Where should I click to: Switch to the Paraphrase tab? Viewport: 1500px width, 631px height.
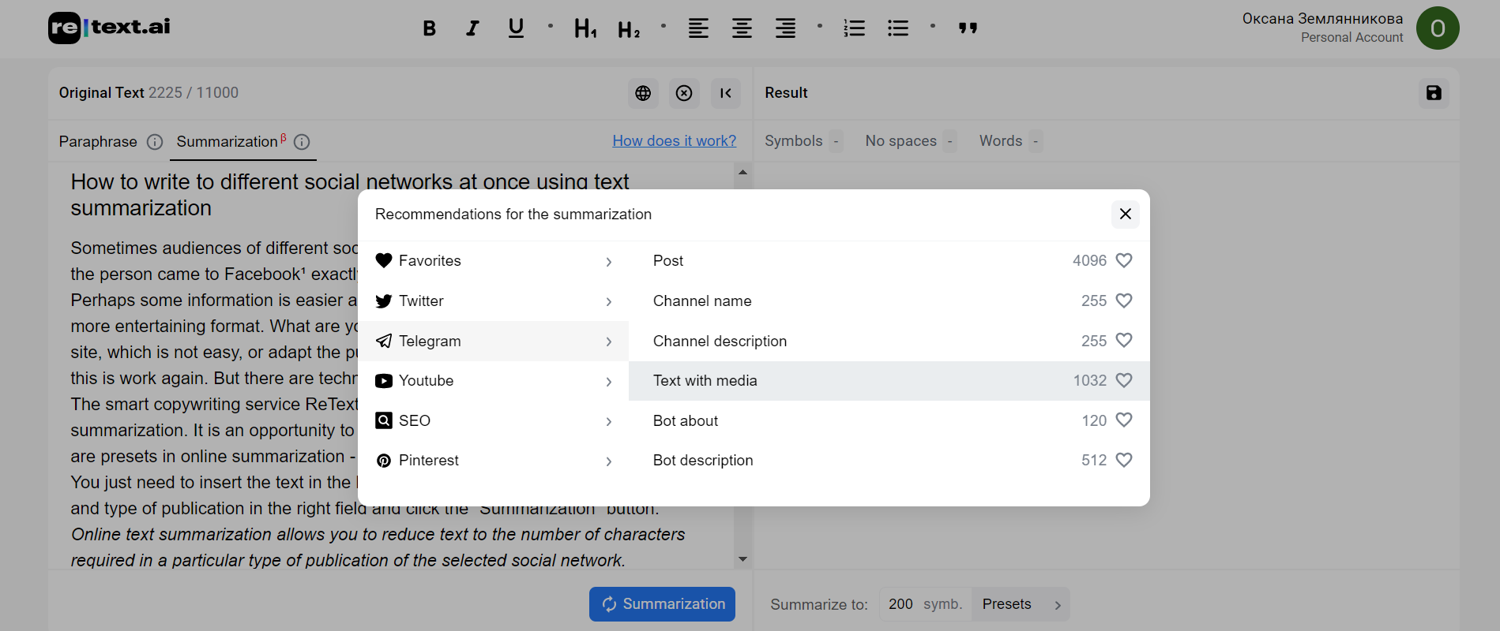tap(98, 142)
